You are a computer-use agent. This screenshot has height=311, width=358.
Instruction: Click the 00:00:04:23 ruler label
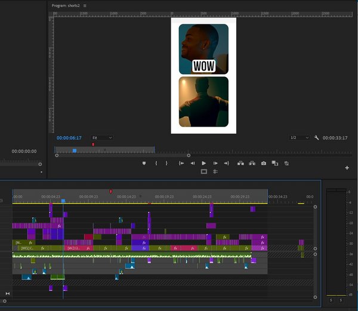51,196
